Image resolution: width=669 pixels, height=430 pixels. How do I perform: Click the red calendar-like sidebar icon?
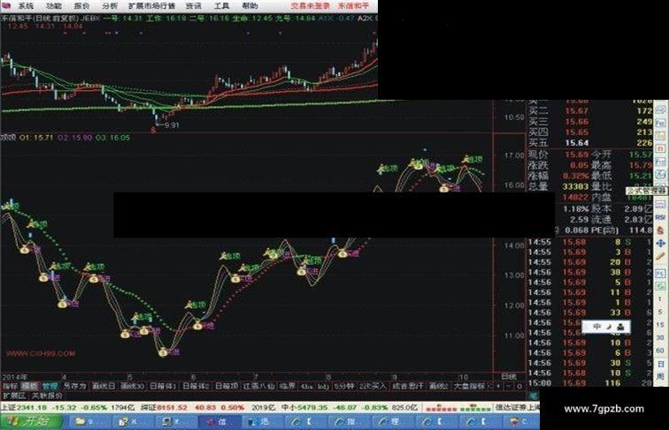click(x=660, y=148)
